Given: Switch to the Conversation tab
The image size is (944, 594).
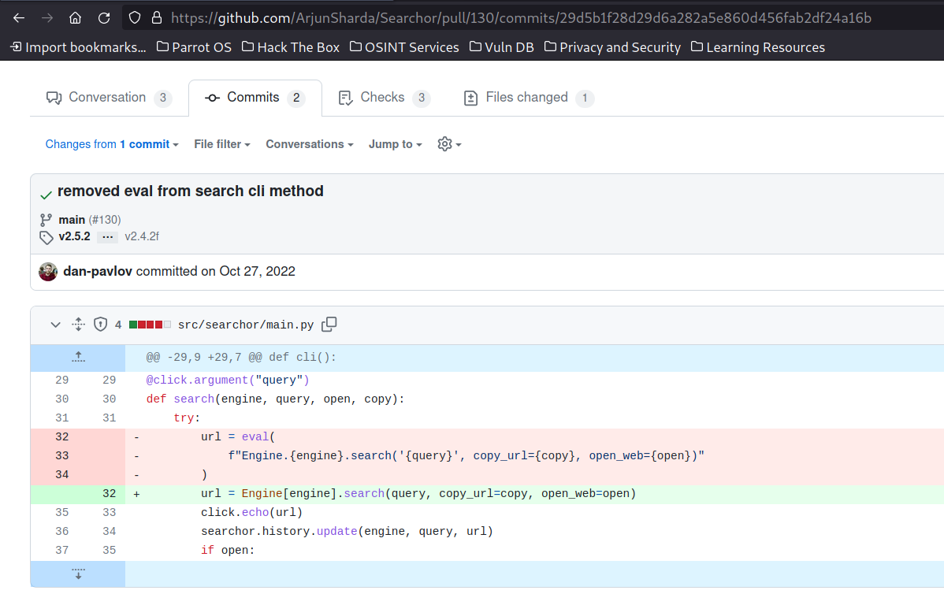Looking at the screenshot, I should pos(109,98).
